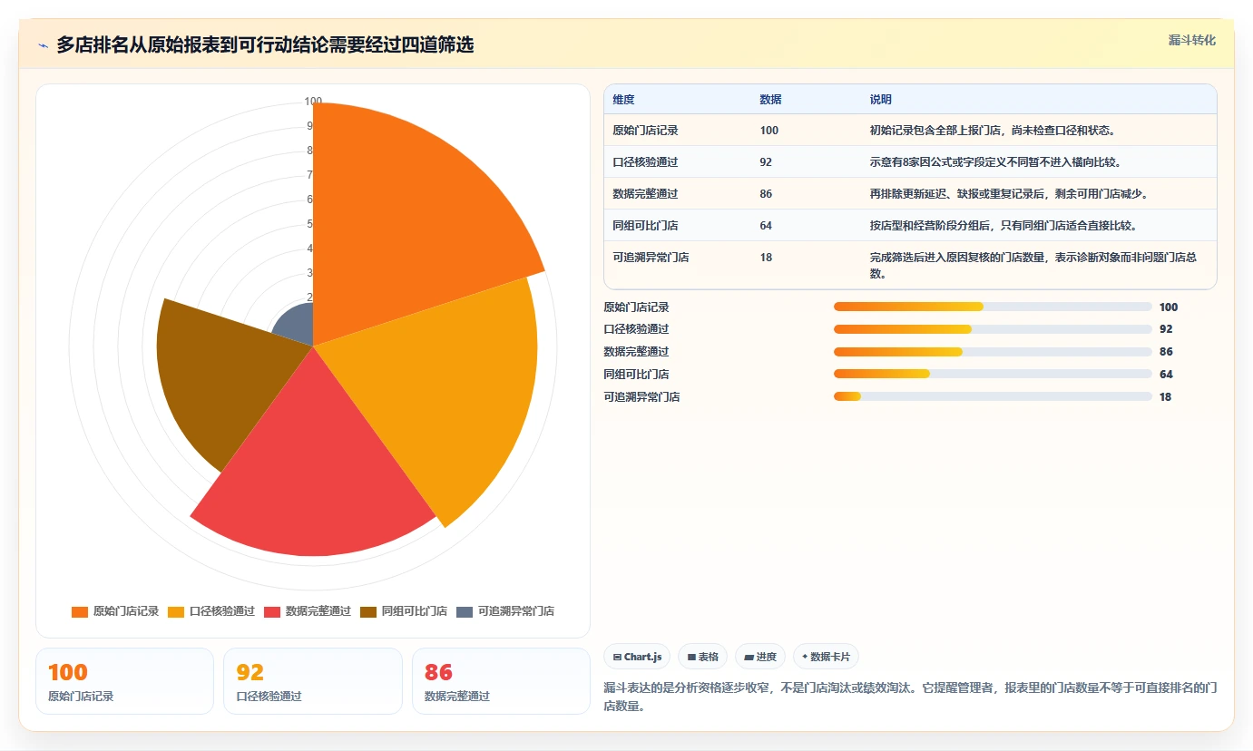Toggle 可追溯异常门店 in the chart legend
1253x751 pixels.
[505, 611]
